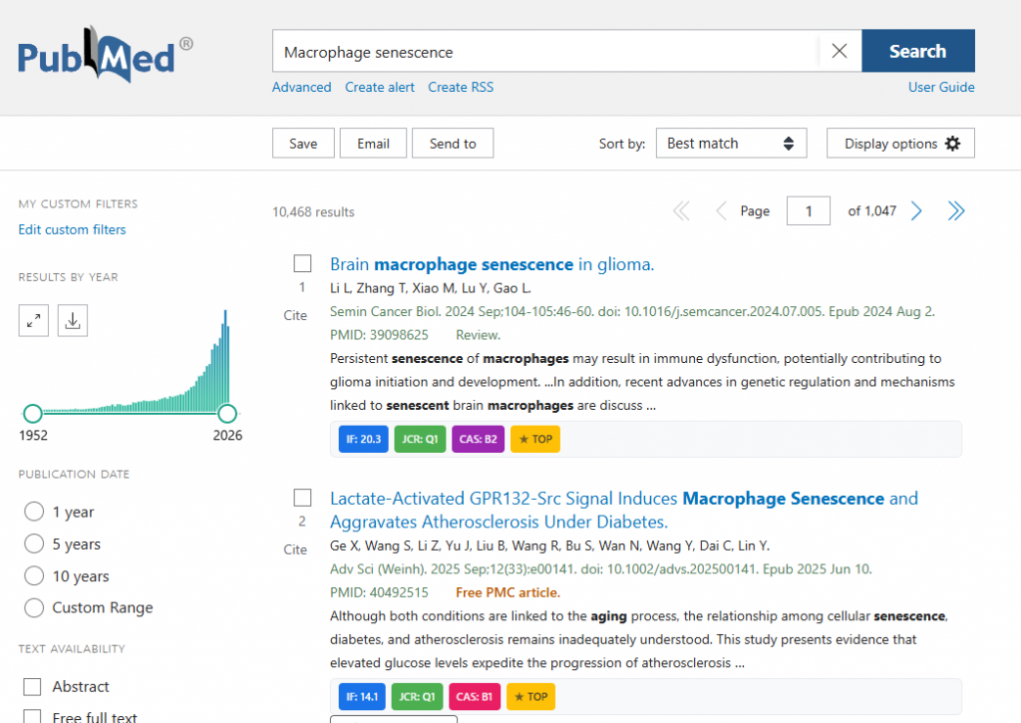Select the 10 years publication date filter
The height and width of the screenshot is (723, 1021).
(x=34, y=575)
